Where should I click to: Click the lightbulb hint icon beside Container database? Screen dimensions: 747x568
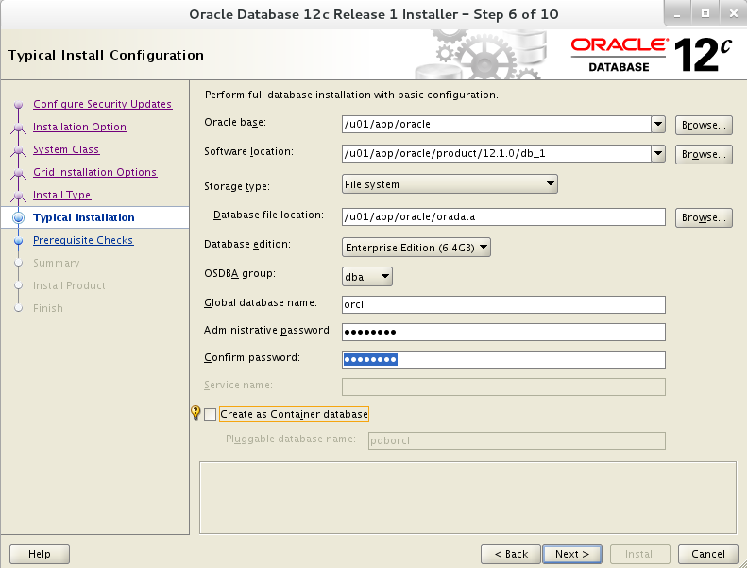tap(195, 412)
